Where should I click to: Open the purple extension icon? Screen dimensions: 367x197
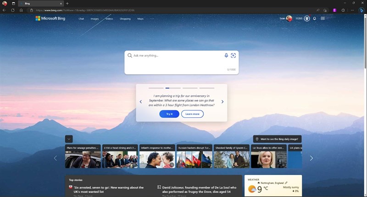coord(334,10)
